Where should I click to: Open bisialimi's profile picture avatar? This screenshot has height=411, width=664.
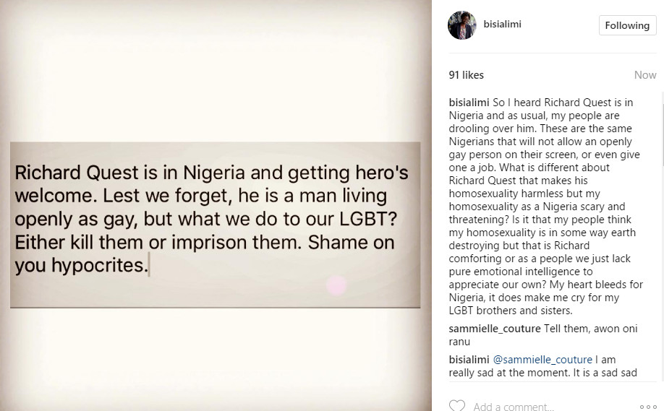[x=462, y=25]
